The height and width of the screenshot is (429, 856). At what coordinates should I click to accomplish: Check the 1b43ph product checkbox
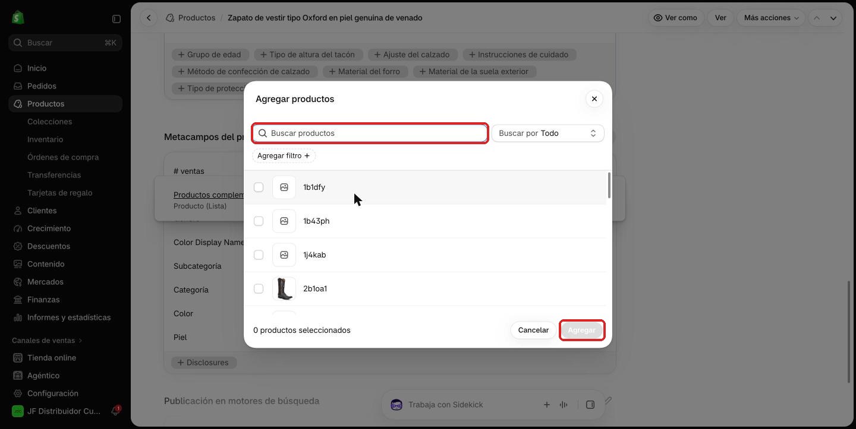click(x=259, y=221)
